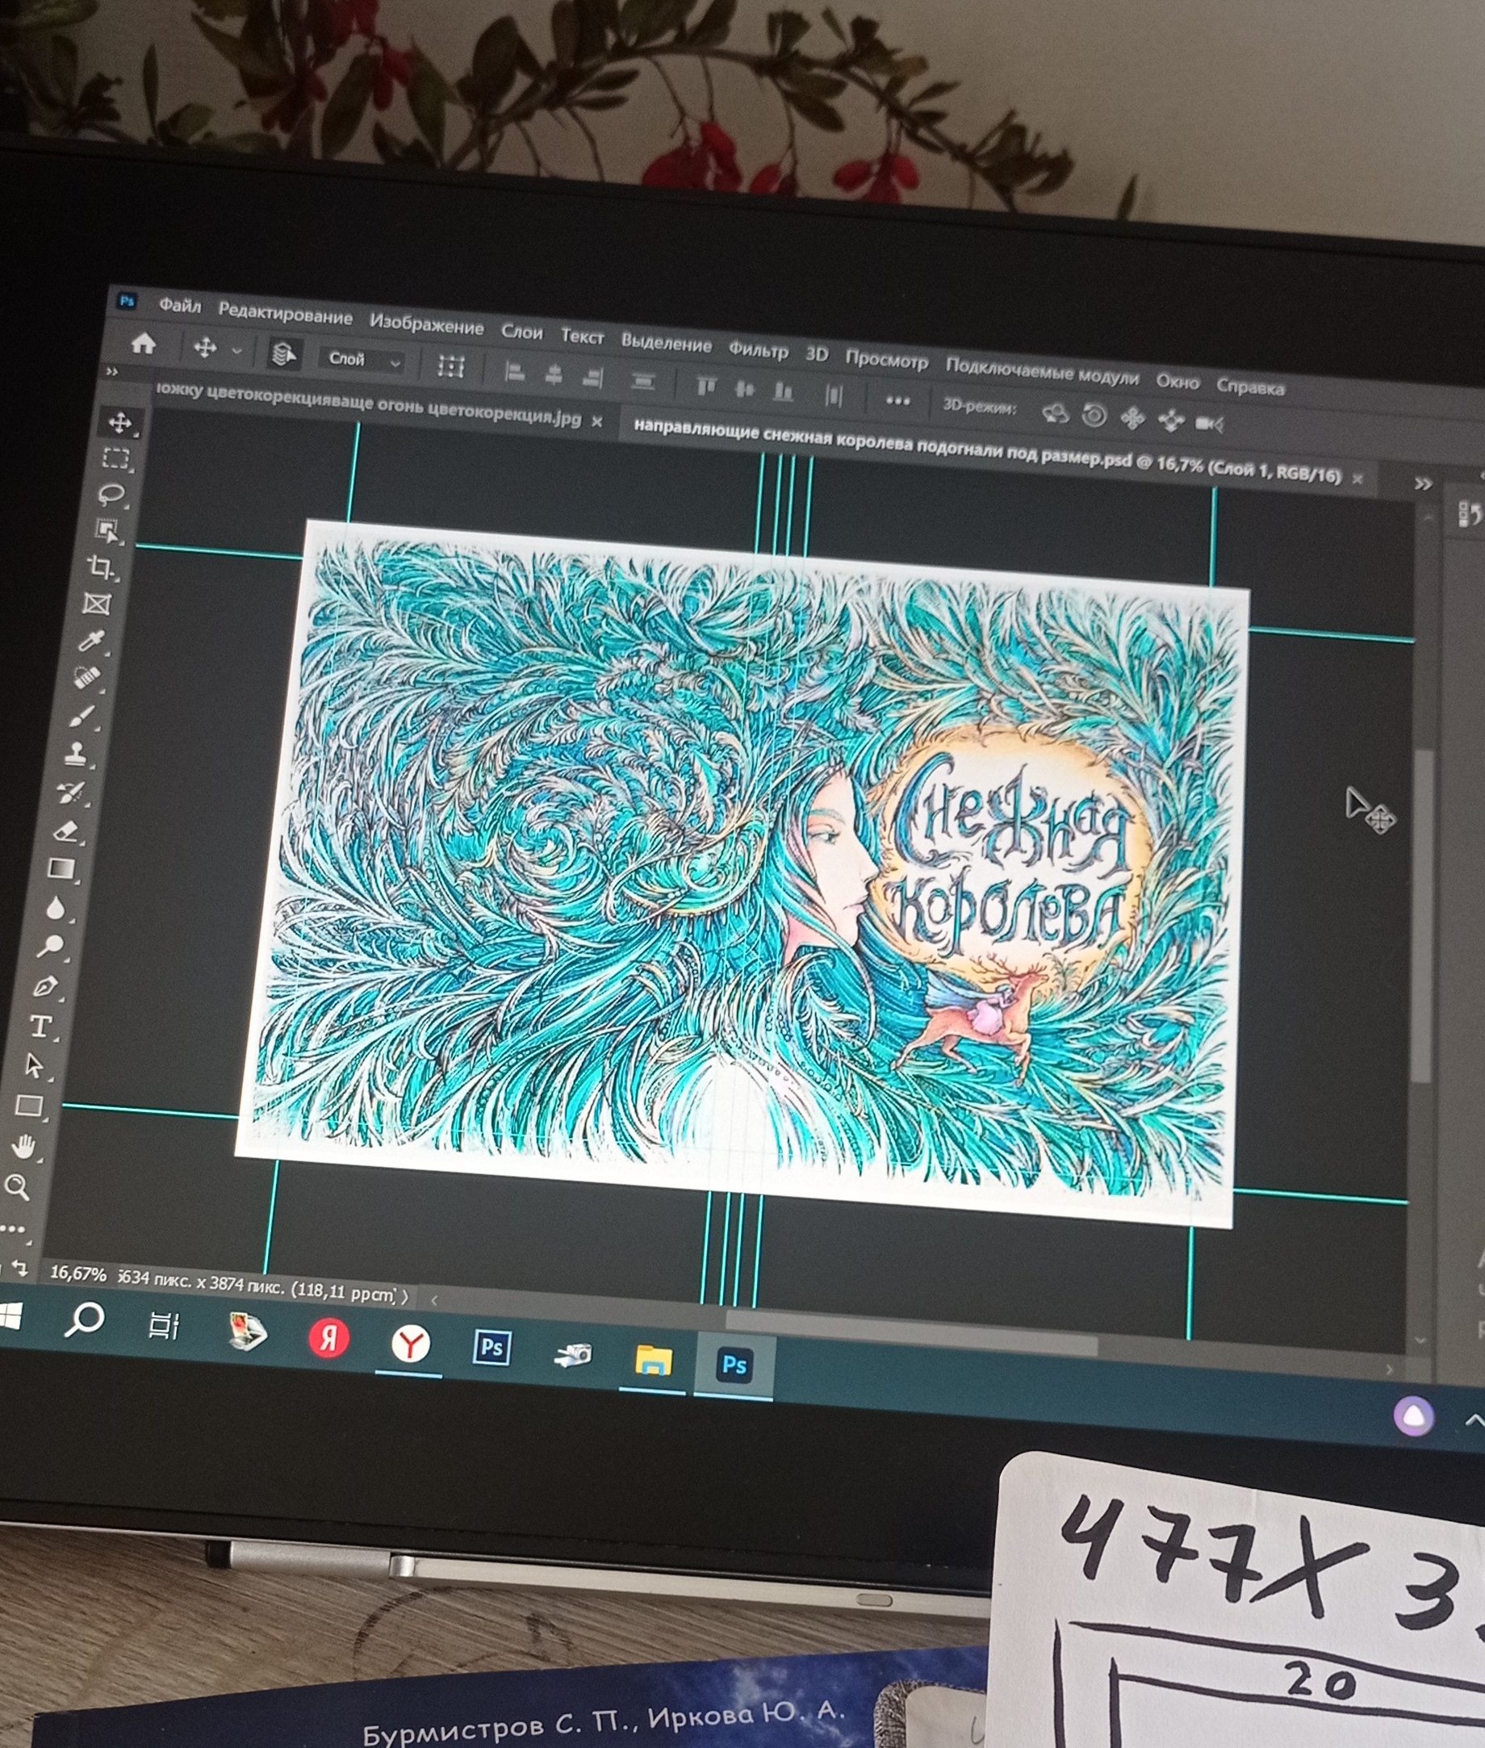Show hidden document tabs with double-arrow

pyautogui.click(x=1423, y=483)
